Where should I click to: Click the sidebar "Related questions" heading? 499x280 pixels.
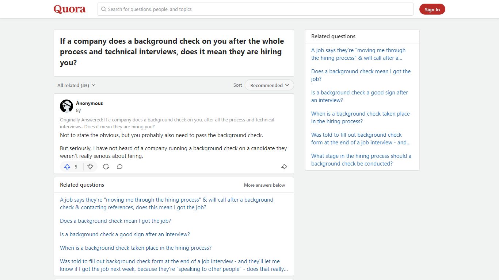pyautogui.click(x=333, y=36)
